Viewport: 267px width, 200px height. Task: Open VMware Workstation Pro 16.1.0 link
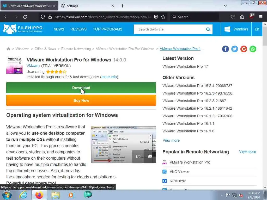tap(188, 131)
